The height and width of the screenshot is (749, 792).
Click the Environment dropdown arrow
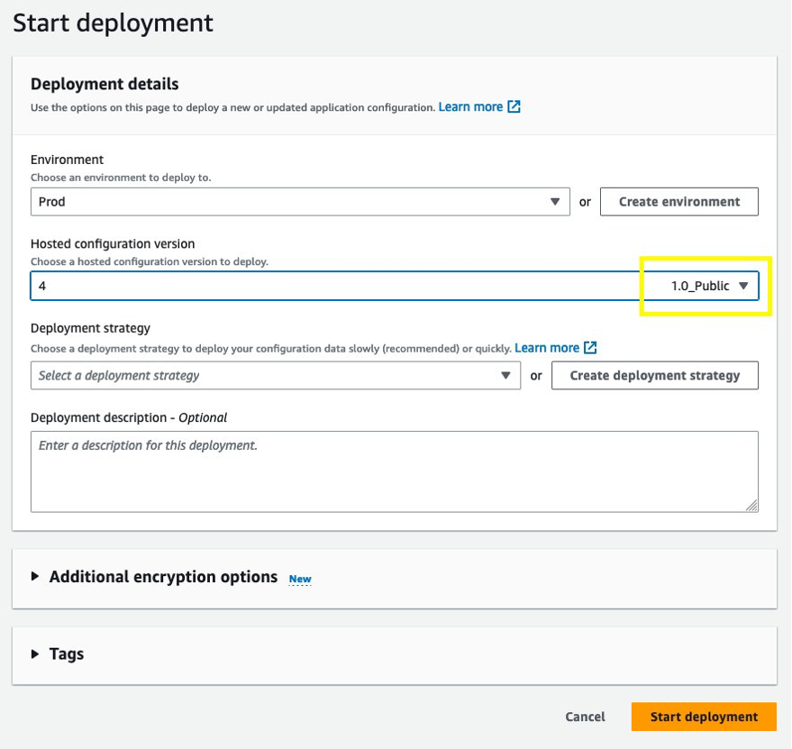pyautogui.click(x=557, y=201)
